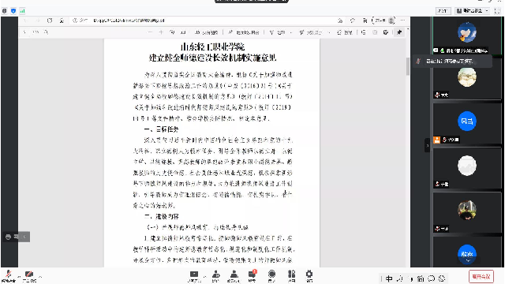505x284 pixels.
Task: Click the blue security shield icon
Action: (13, 11)
